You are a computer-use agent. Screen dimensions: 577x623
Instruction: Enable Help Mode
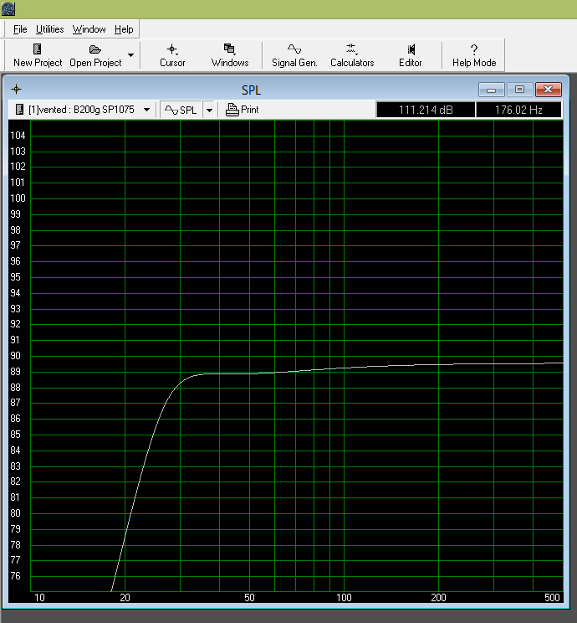[x=474, y=55]
